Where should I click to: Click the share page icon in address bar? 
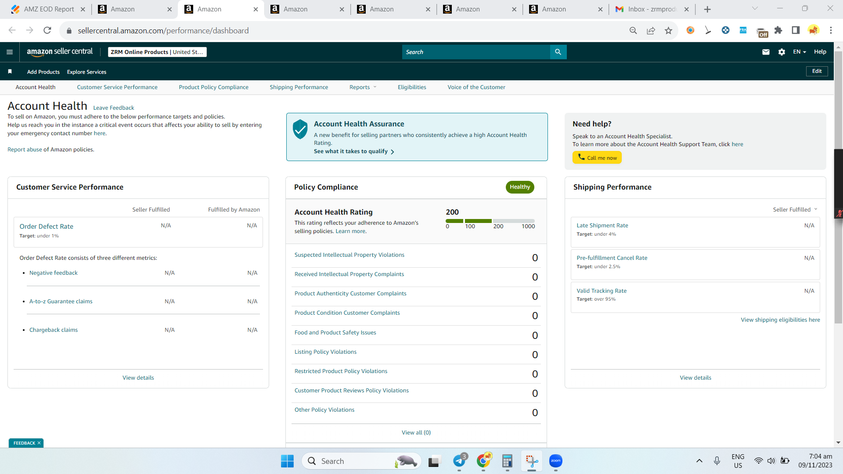651,30
